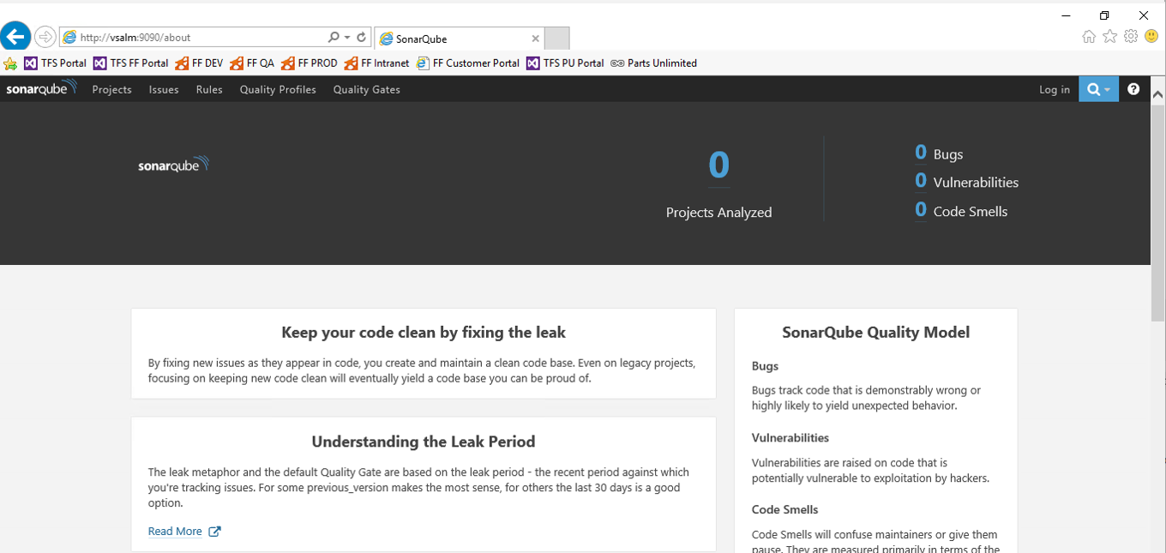The width and height of the screenshot is (1166, 553).
Task: Select the SonarQube browser tab
Action: (x=460, y=39)
